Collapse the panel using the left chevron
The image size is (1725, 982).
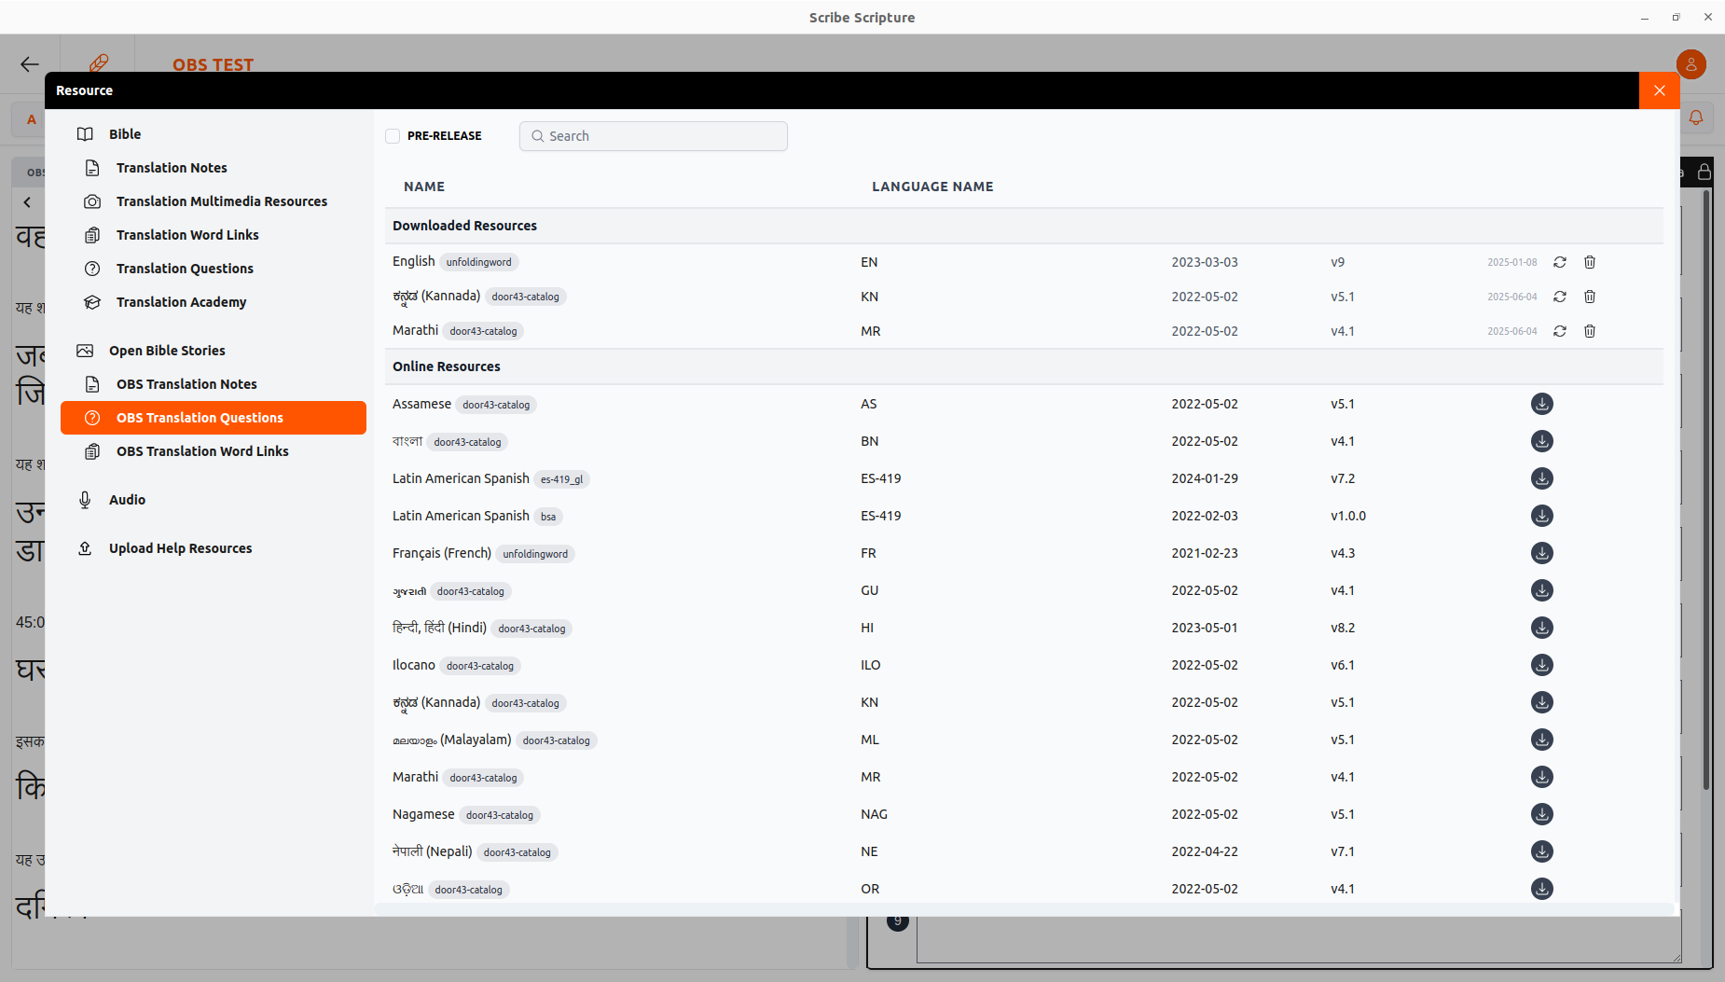coord(27,201)
